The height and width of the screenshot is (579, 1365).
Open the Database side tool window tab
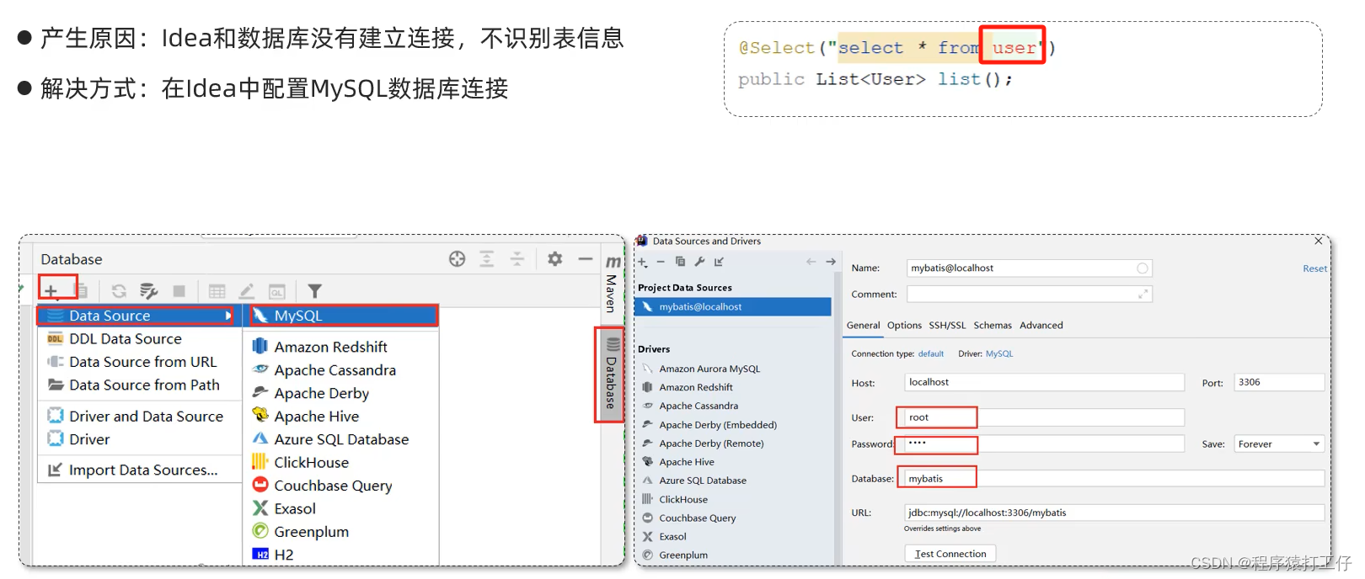(611, 374)
